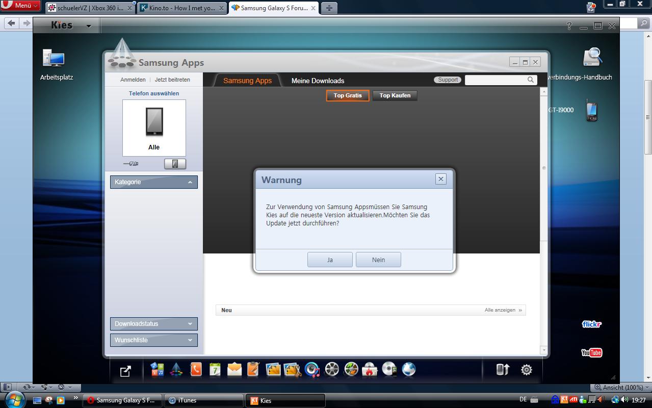
Task: Open the orange phonebook contacts icon
Action: pyautogui.click(x=196, y=369)
